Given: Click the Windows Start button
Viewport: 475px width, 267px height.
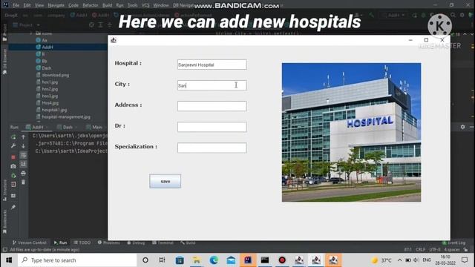Looking at the screenshot, I should point(9,260).
